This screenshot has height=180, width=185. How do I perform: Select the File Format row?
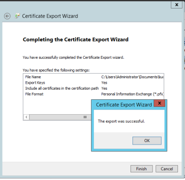(93, 94)
